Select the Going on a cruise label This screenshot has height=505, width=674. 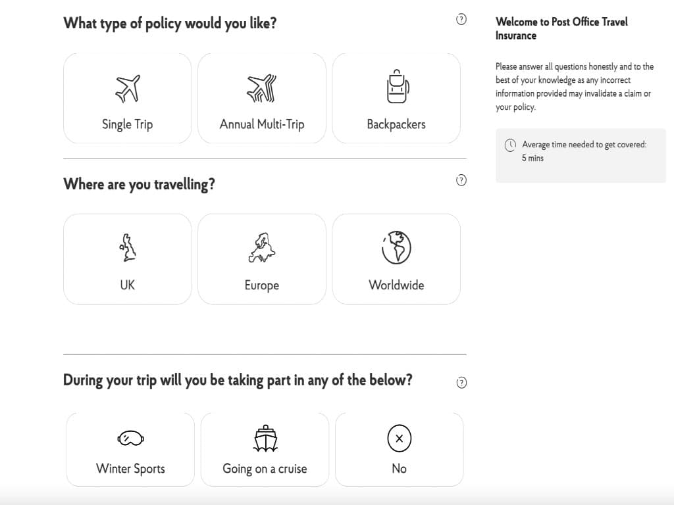tap(265, 468)
